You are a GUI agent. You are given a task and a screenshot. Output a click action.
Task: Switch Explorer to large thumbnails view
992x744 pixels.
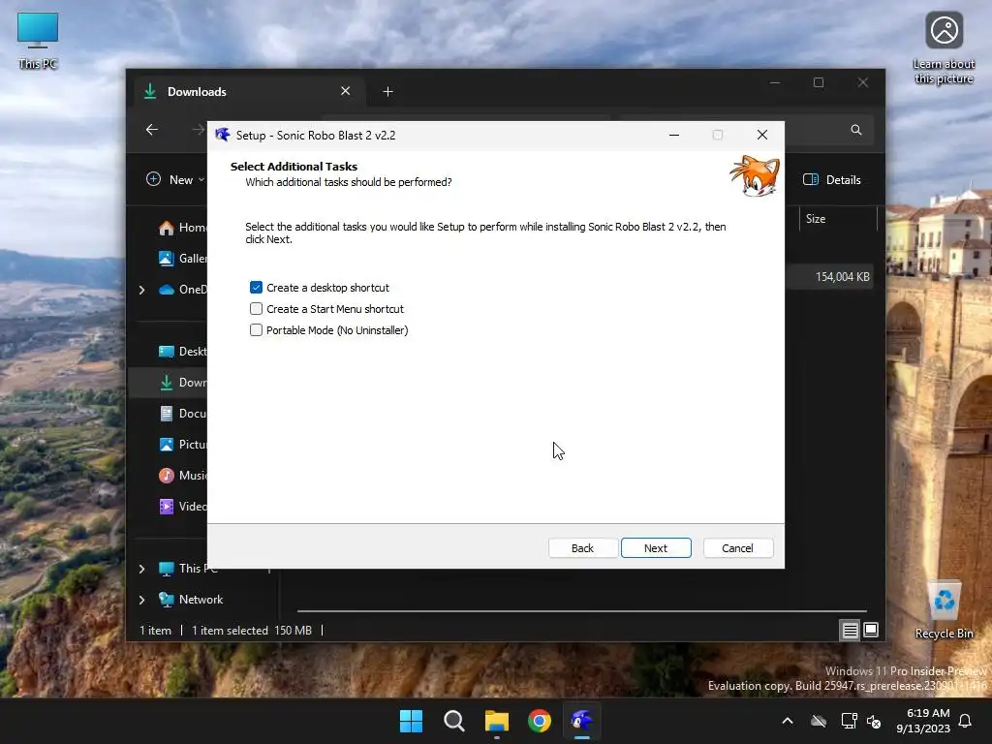tap(871, 630)
